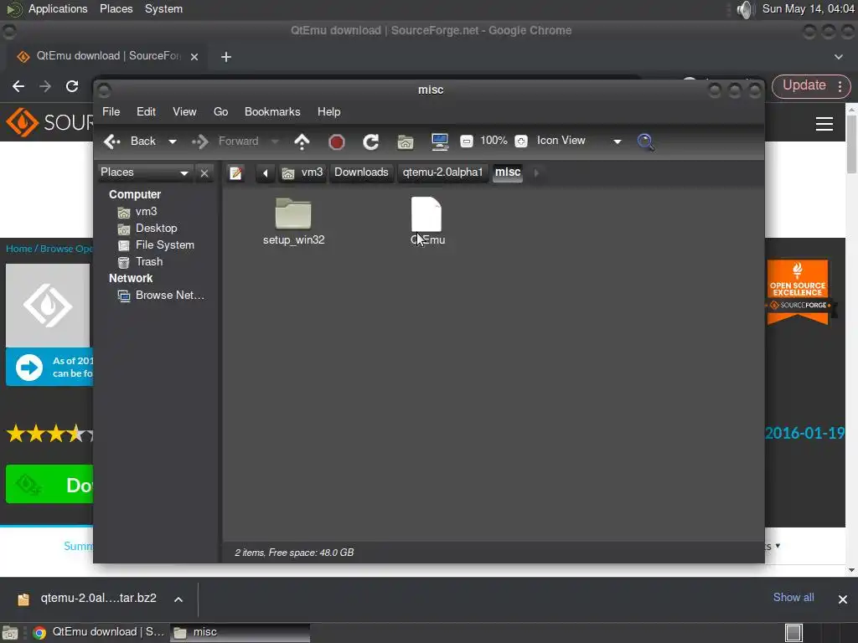
Task: Open a new Chrome tab
Action: click(x=226, y=57)
